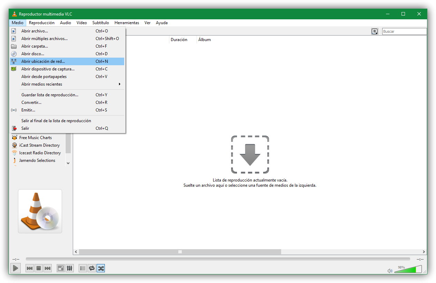Choose Abrir dispositivo de captura...

click(67, 69)
